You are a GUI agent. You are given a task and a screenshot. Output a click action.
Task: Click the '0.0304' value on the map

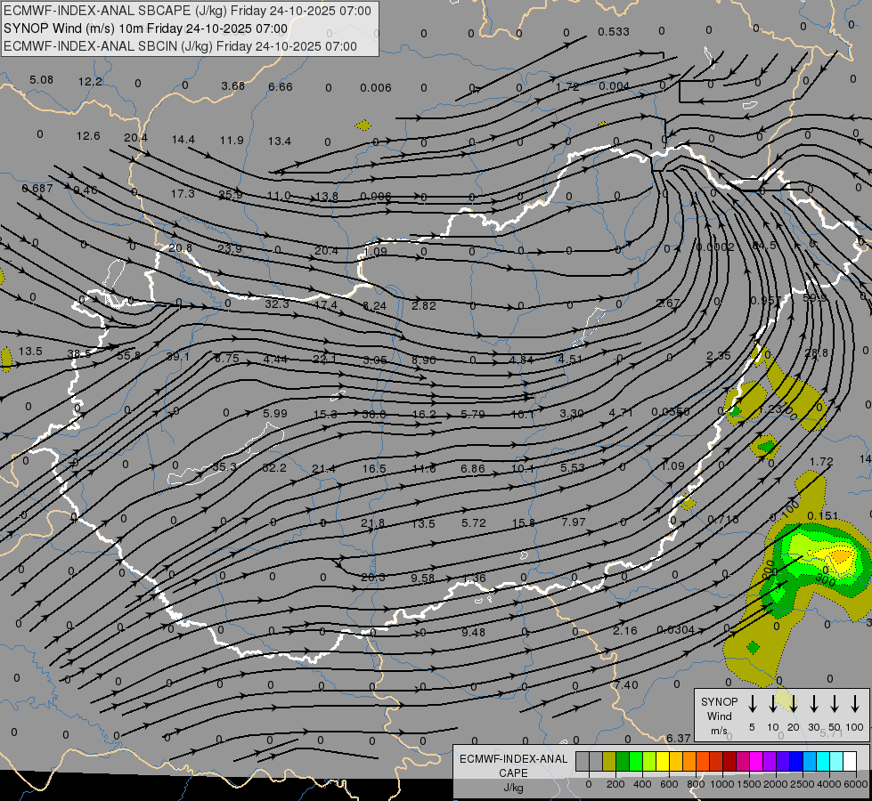pos(676,629)
